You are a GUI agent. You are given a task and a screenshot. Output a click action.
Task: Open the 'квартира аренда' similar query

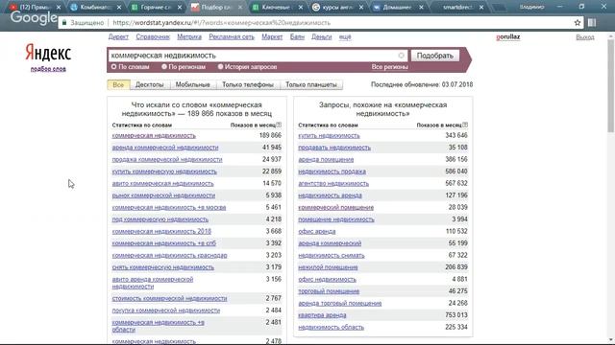(x=323, y=315)
